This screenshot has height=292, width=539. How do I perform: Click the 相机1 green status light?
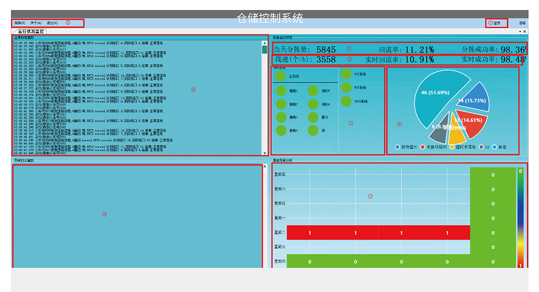[x=281, y=91]
